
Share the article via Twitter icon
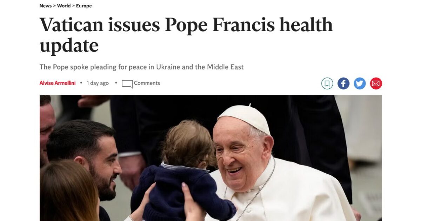click(360, 83)
